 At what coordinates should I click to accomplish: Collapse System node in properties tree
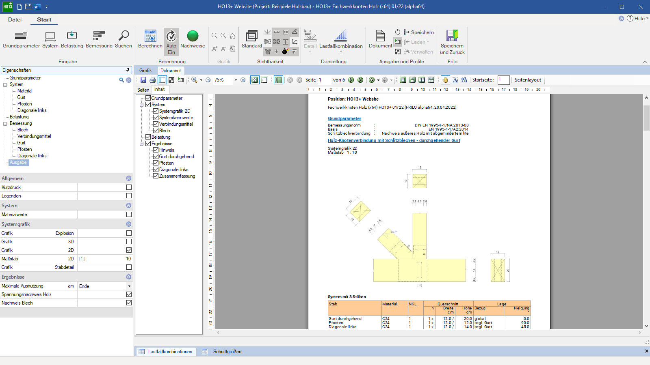tap(5, 85)
